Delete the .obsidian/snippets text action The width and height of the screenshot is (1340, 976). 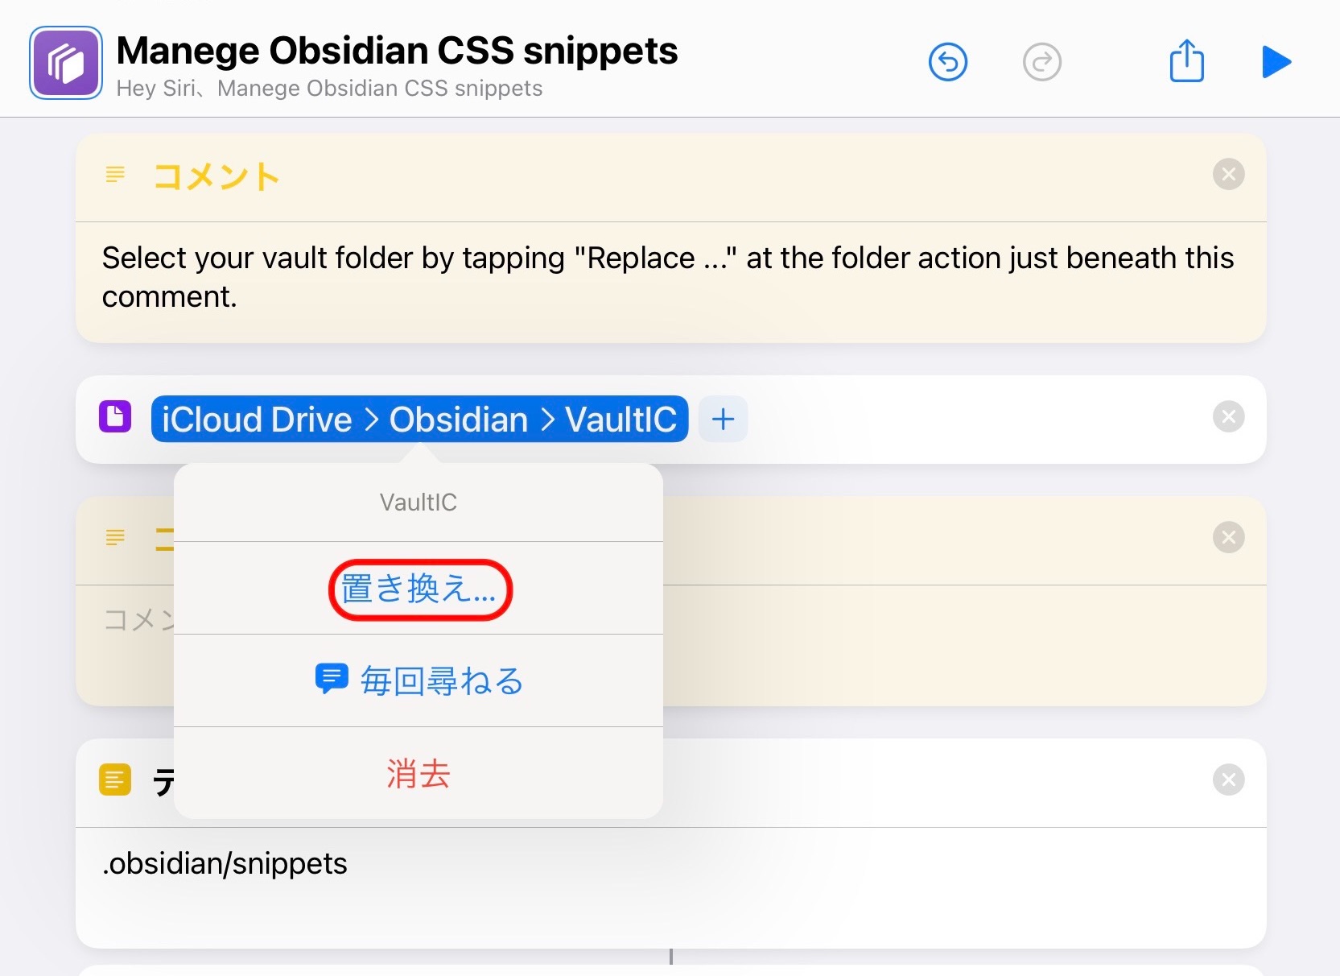[1229, 780]
